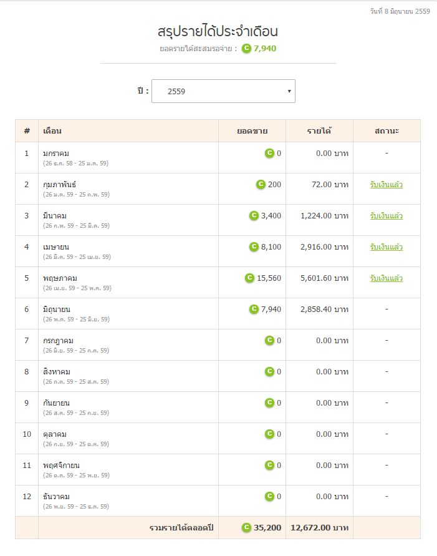Image resolution: width=437 pixels, height=556 pixels.
Task: Open the year dropdown showing 2559
Action: (x=223, y=91)
